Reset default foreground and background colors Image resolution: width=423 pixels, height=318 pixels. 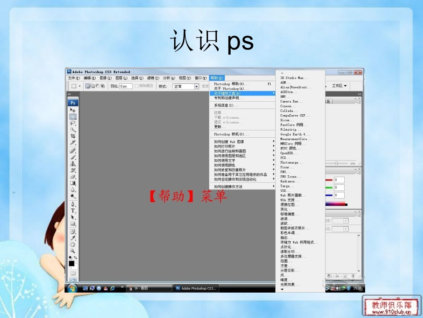coord(70,257)
